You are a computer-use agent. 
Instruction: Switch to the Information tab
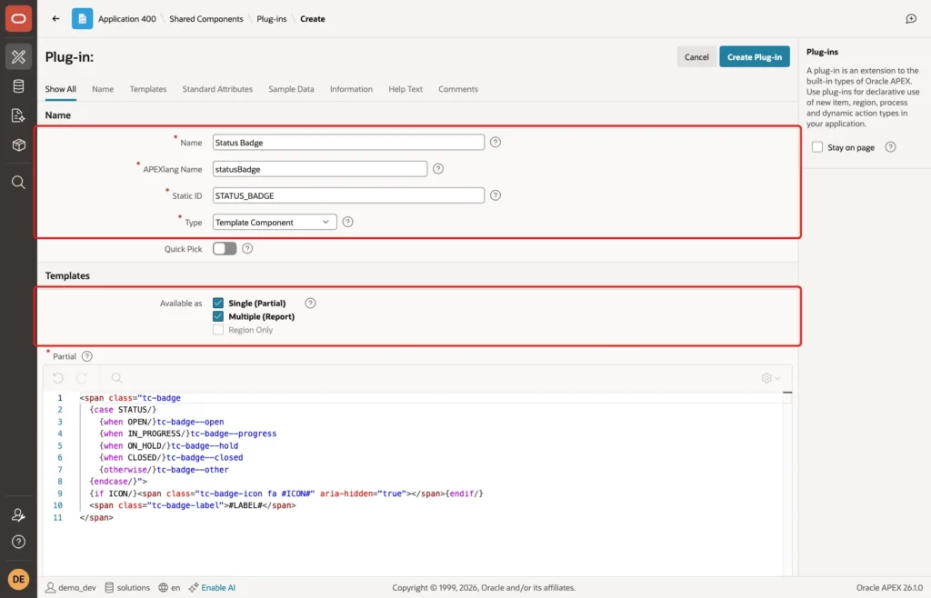(x=352, y=89)
